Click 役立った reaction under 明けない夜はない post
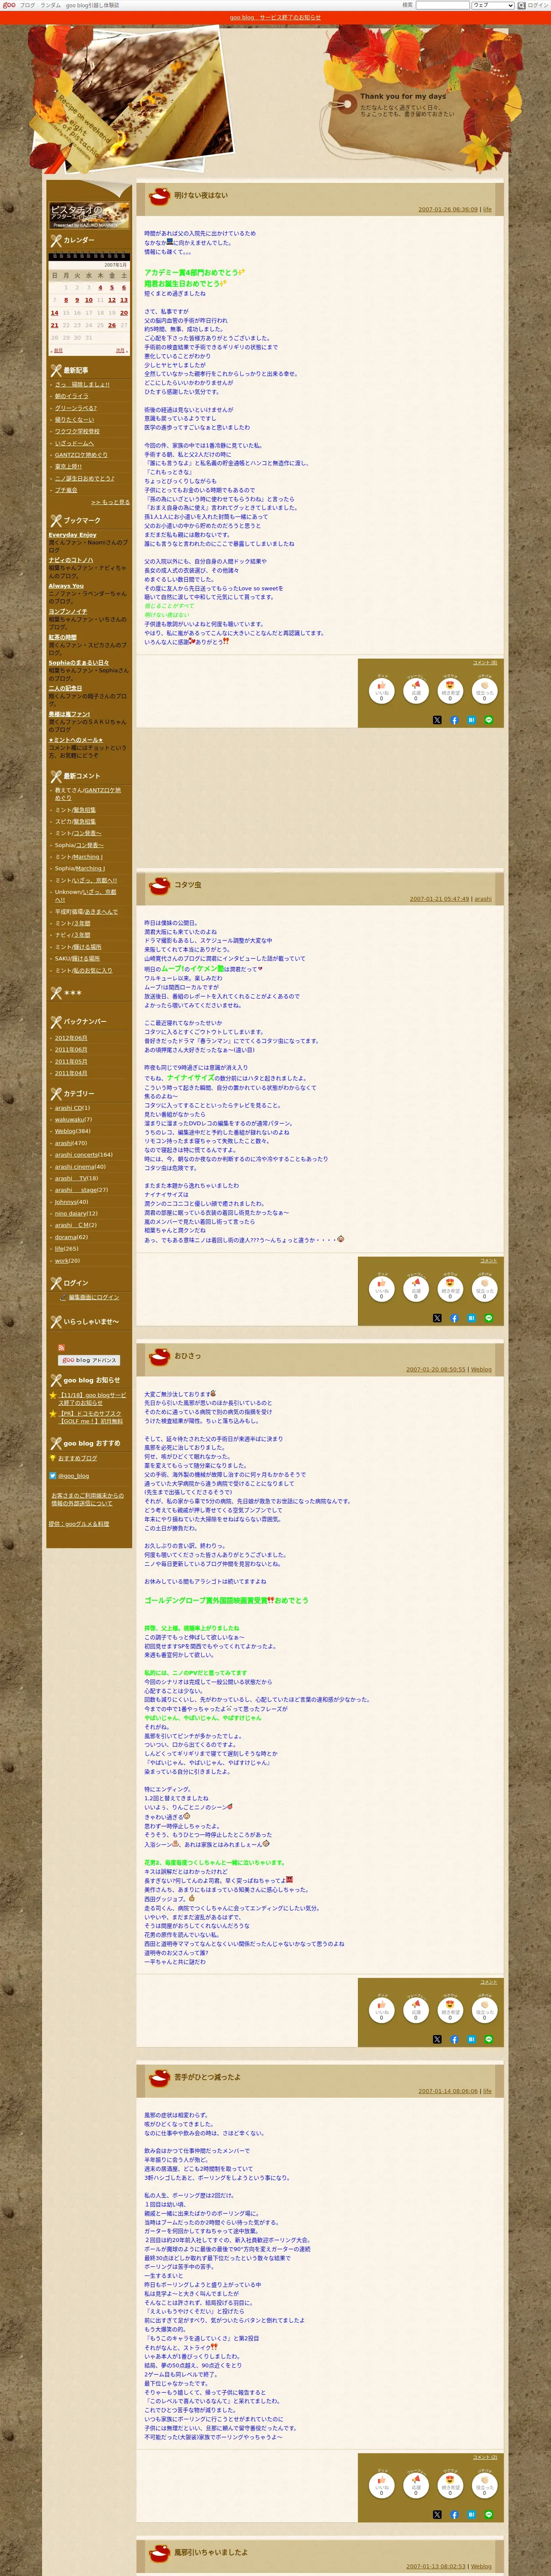This screenshot has width=551, height=2576. [485, 691]
